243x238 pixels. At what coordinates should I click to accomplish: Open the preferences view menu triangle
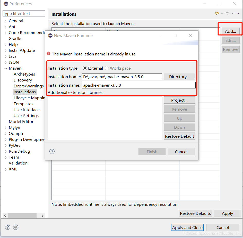[x=238, y=13]
